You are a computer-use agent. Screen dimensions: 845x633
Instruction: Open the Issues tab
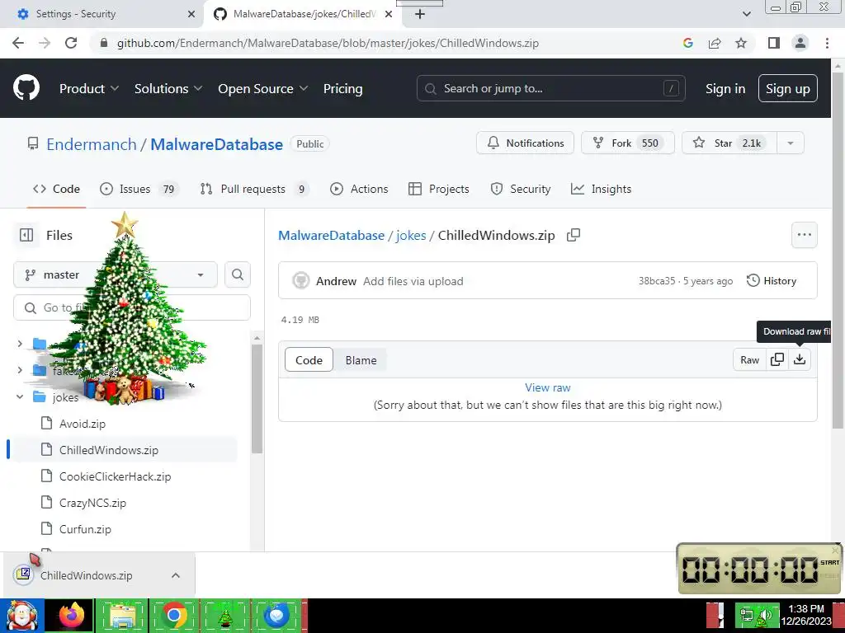[x=138, y=189]
